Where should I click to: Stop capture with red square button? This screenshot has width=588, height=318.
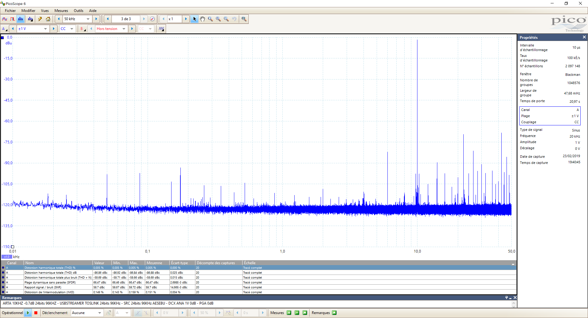pyautogui.click(x=36, y=313)
